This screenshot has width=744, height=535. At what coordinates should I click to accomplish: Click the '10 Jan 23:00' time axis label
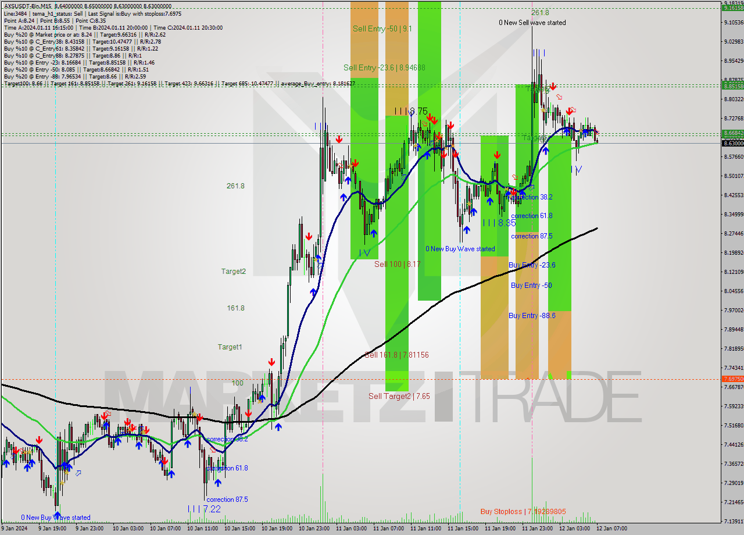[x=314, y=529]
